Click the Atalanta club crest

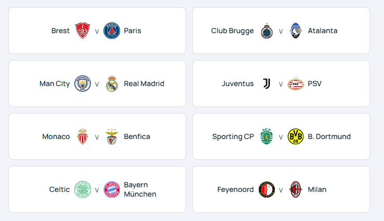296,31
